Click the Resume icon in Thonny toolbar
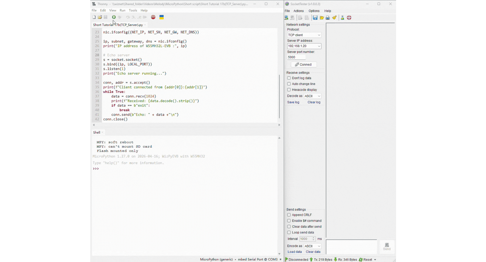The image size is (486, 262). coord(145,17)
